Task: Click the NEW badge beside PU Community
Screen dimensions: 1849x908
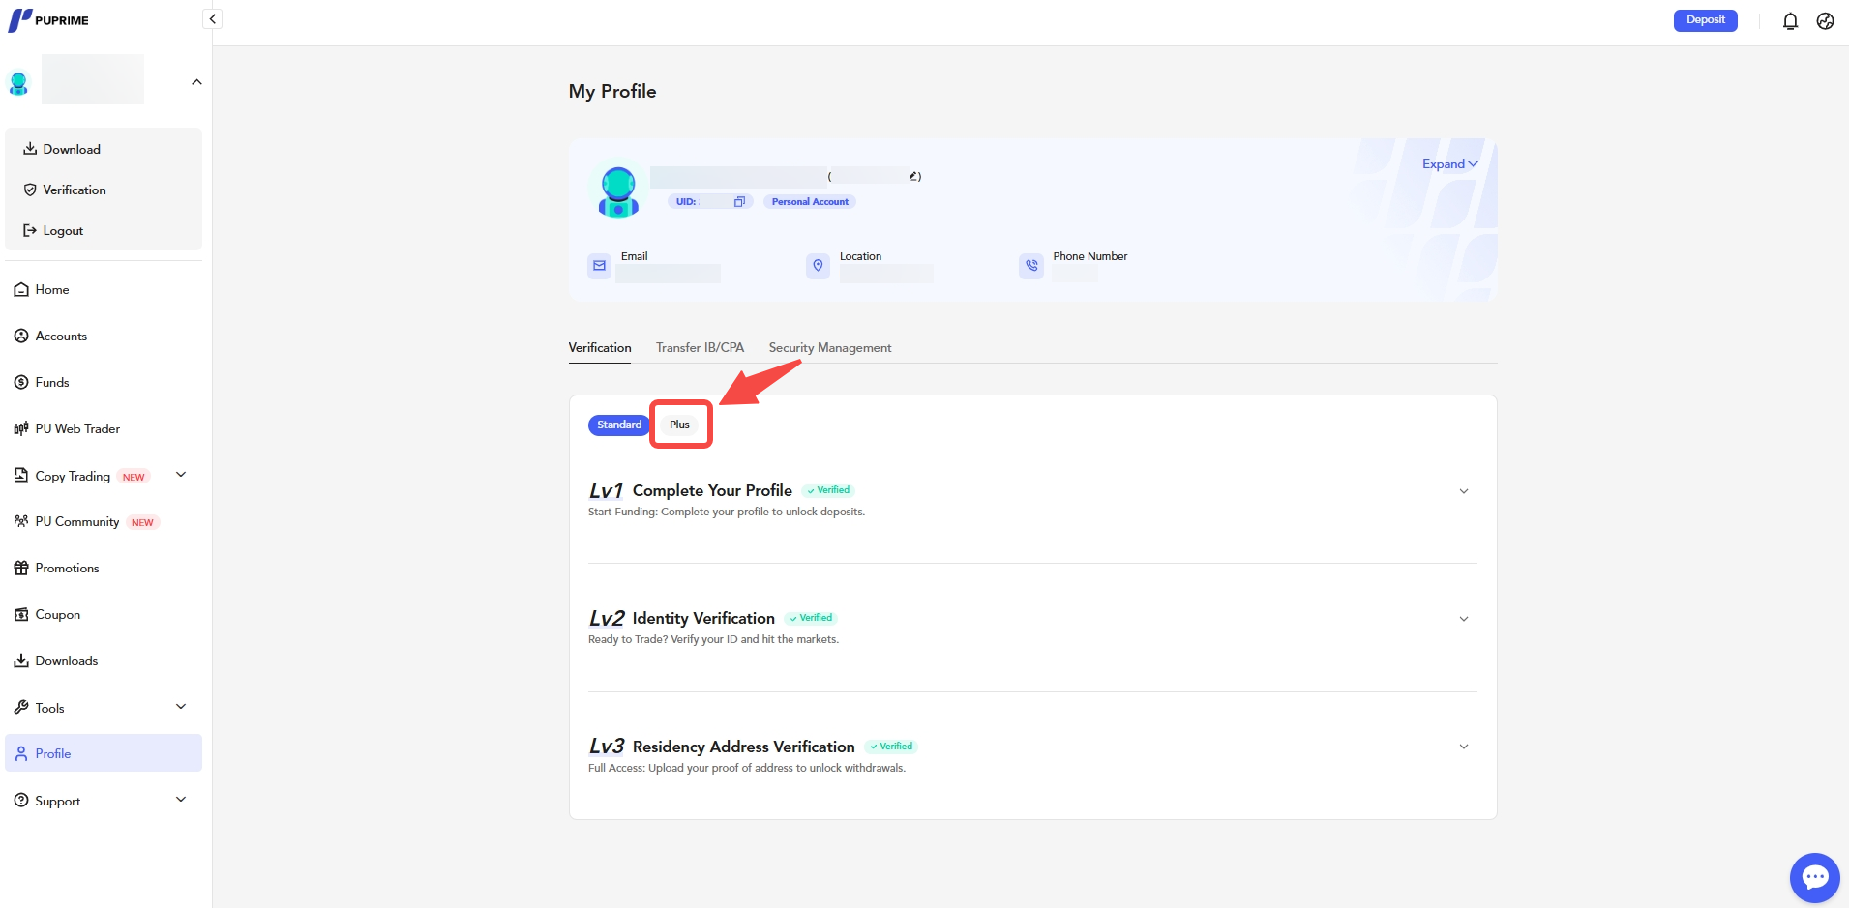Action: coord(142,522)
